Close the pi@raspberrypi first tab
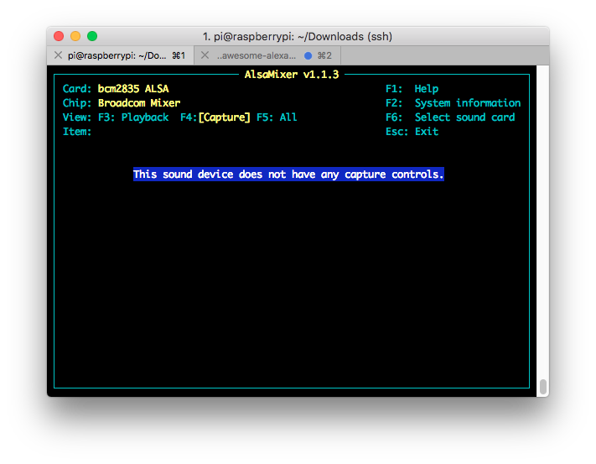Viewport: 596px width, 464px height. tap(58, 55)
